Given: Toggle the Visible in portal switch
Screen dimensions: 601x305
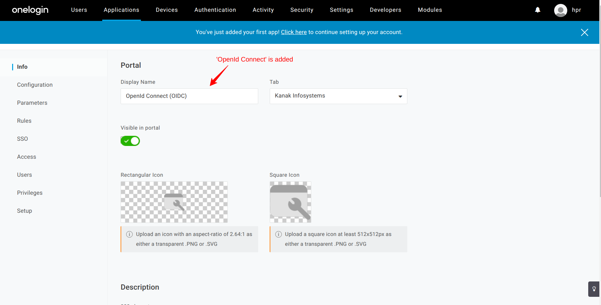Looking at the screenshot, I should pos(130,141).
